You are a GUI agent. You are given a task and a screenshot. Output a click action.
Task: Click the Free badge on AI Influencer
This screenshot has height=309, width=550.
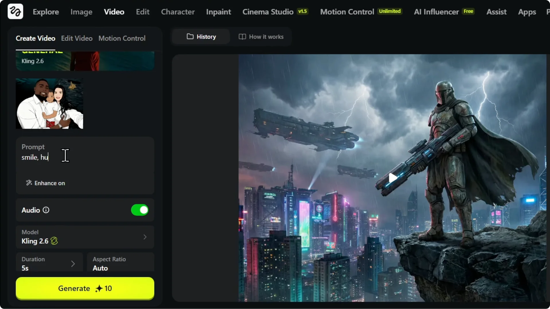[469, 11]
